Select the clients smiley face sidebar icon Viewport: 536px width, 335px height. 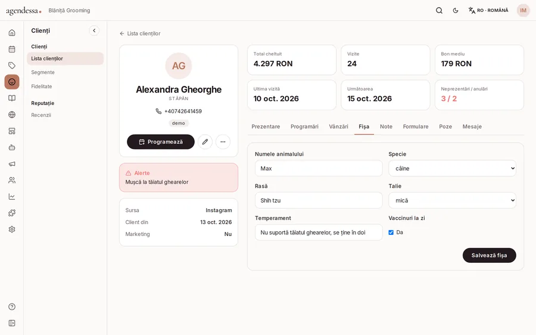[x=12, y=82]
